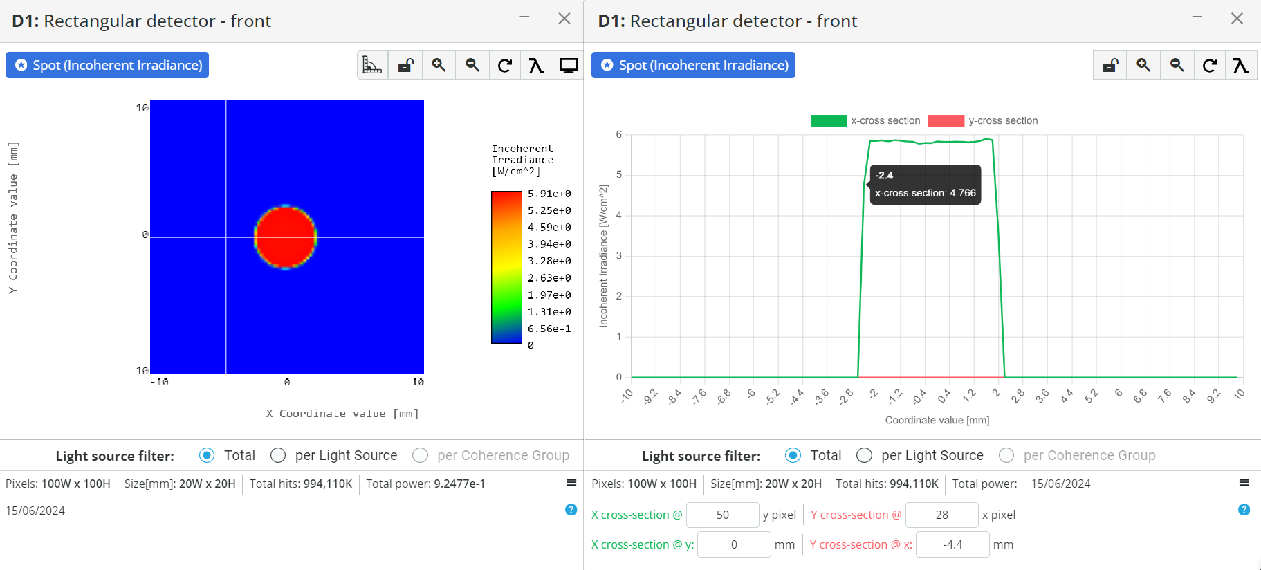Click the 15/06/2024 date in left window
Viewport: 1261px width, 570px height.
(x=35, y=511)
